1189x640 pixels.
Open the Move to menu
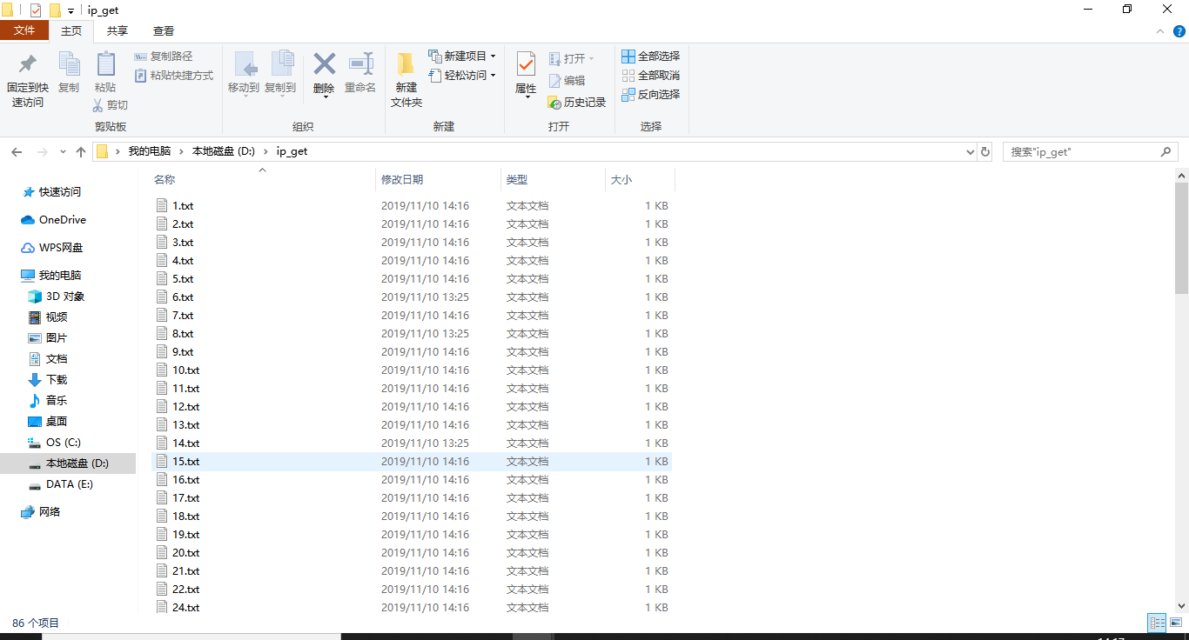244,73
